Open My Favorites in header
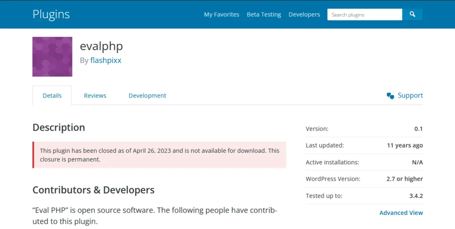The width and height of the screenshot is (455, 229). 221,15
